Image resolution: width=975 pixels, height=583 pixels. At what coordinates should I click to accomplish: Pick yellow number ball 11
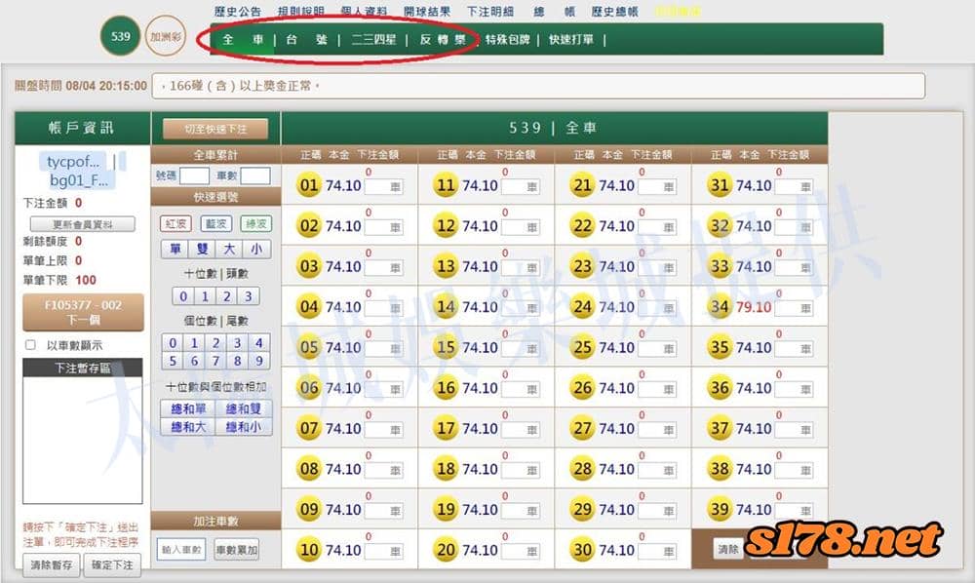(446, 185)
